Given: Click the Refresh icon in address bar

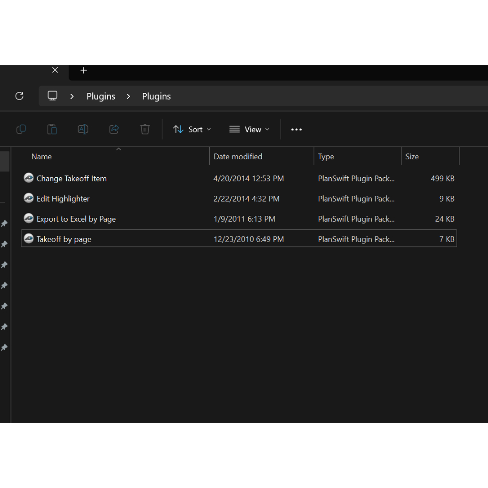Looking at the screenshot, I should coord(20,96).
